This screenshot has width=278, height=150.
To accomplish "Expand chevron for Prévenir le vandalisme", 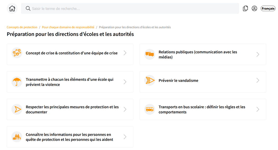I will point(258,81).
